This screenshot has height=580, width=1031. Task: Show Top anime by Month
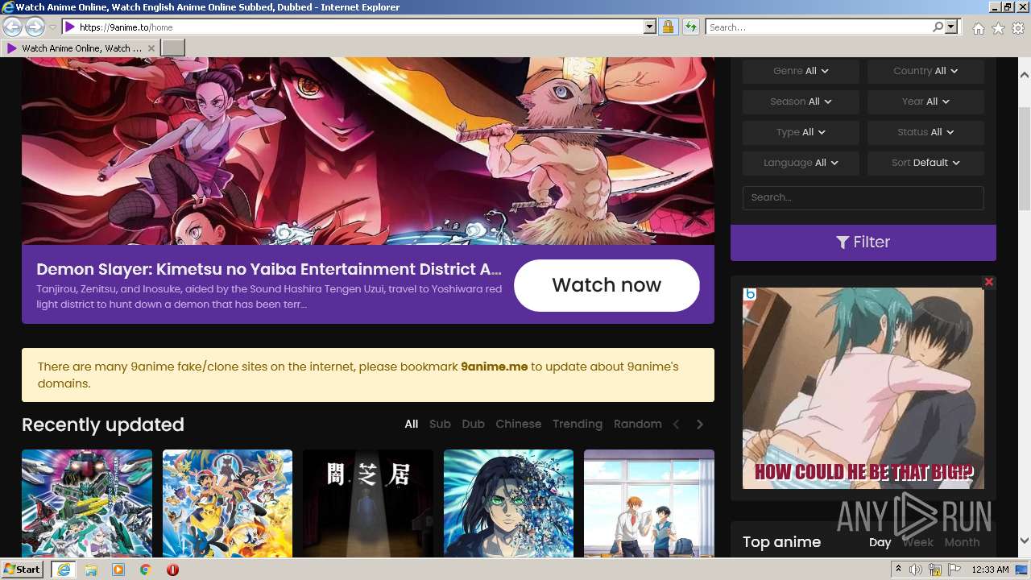(x=962, y=542)
